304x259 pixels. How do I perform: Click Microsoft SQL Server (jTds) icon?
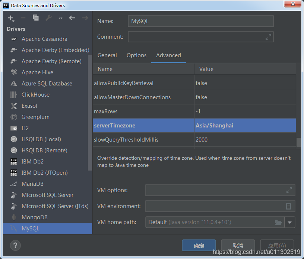pos(14,206)
